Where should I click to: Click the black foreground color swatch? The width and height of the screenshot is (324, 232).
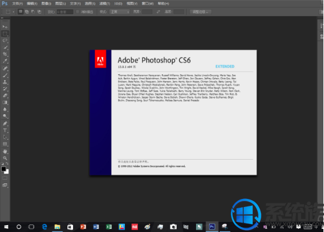coord(4,169)
